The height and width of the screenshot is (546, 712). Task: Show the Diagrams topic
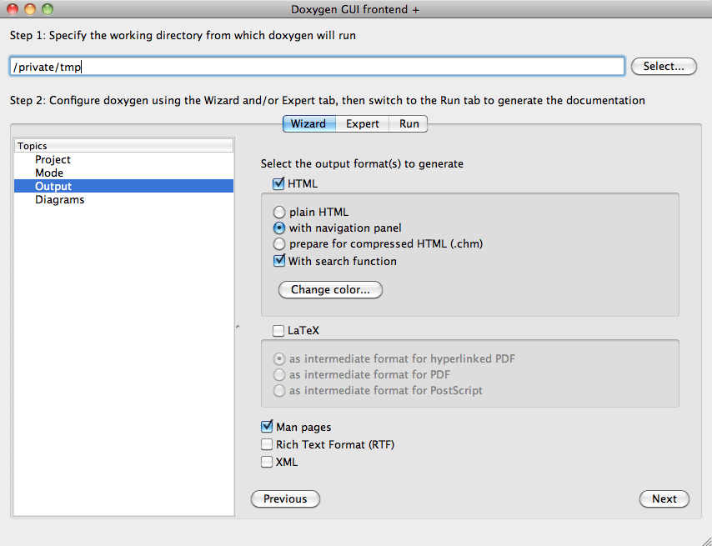tap(123, 200)
